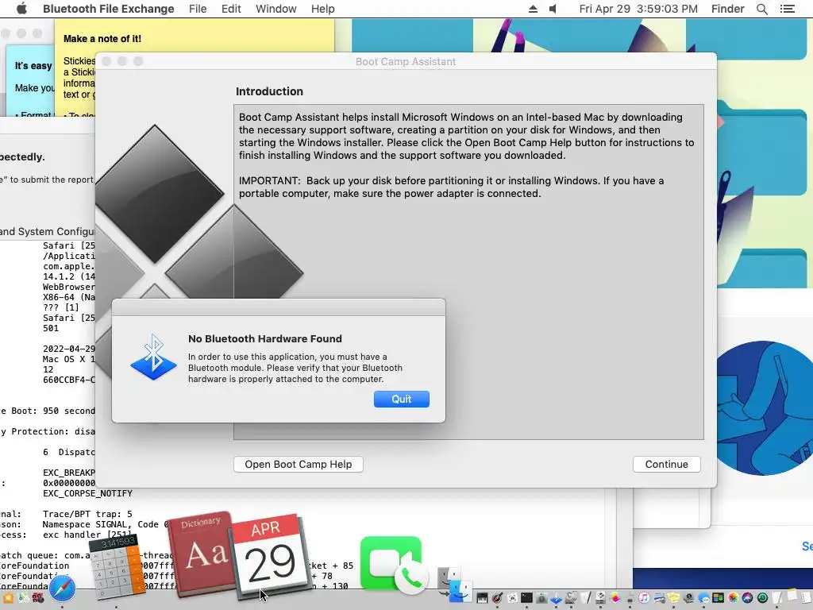Viewport: 813px width, 610px height.
Task: Click the "Introduction" heading in Boot Camp
Action: coord(269,91)
